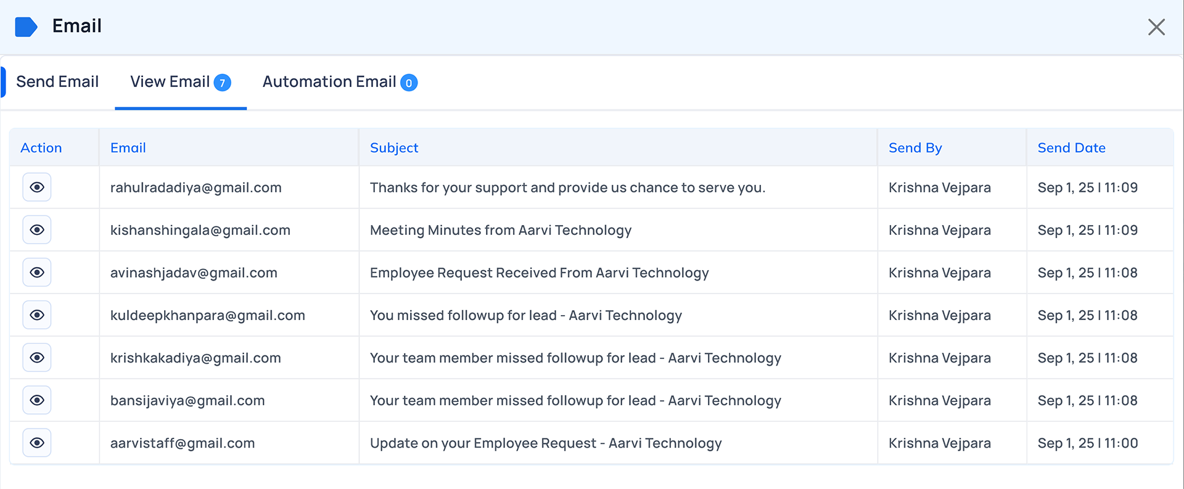Click the Subject column header
This screenshot has height=489, width=1184.
394,148
